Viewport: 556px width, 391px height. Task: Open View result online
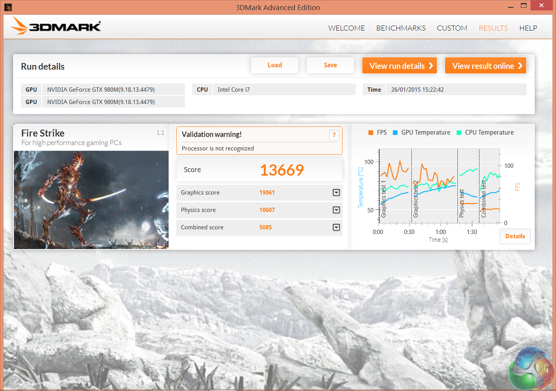click(486, 66)
